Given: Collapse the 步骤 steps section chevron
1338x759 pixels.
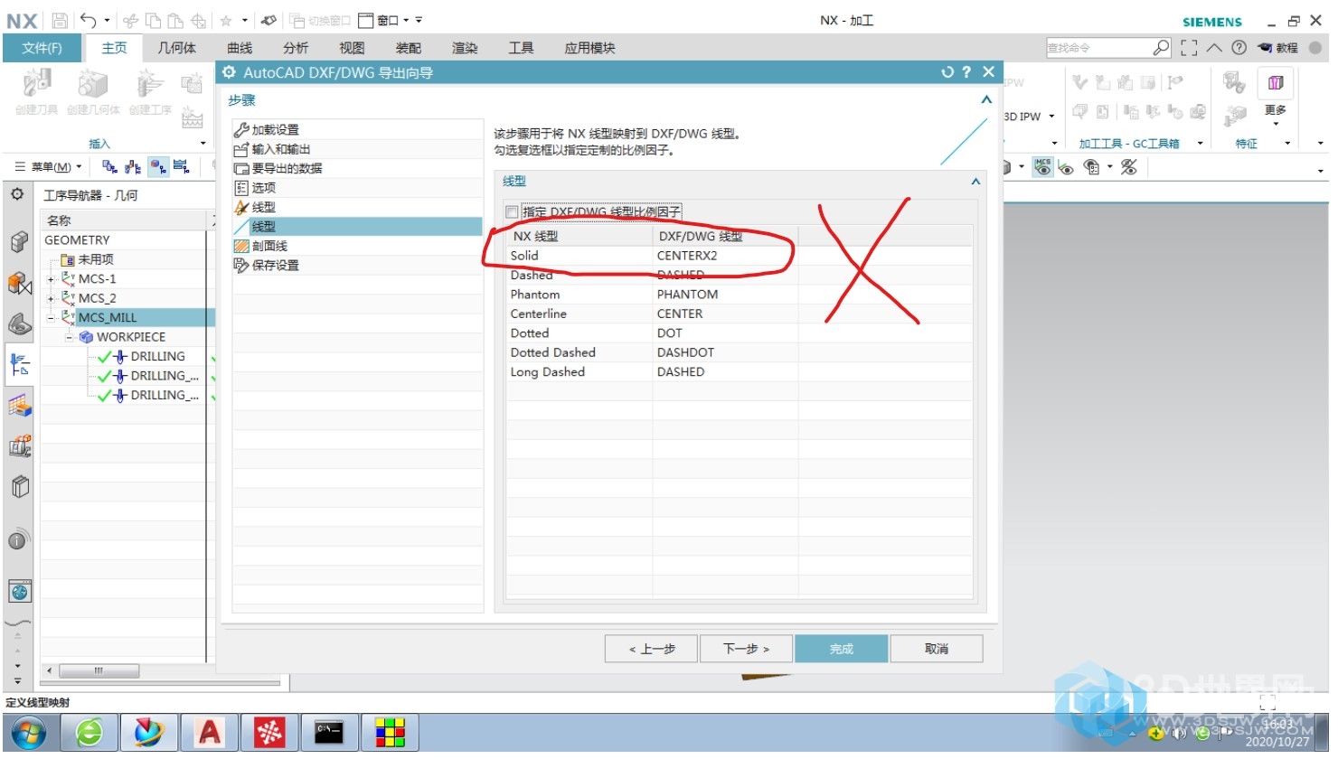Looking at the screenshot, I should (x=986, y=99).
